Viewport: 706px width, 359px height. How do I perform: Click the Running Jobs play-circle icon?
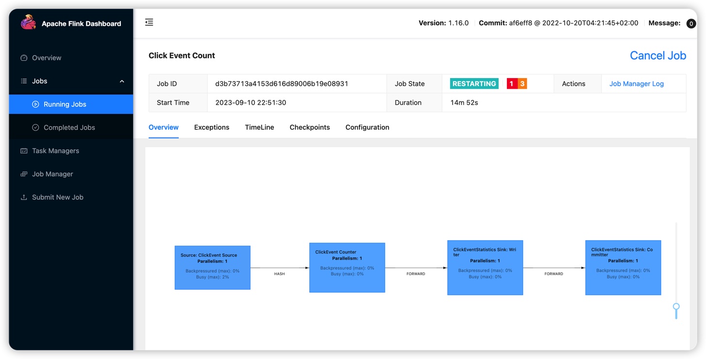35,104
